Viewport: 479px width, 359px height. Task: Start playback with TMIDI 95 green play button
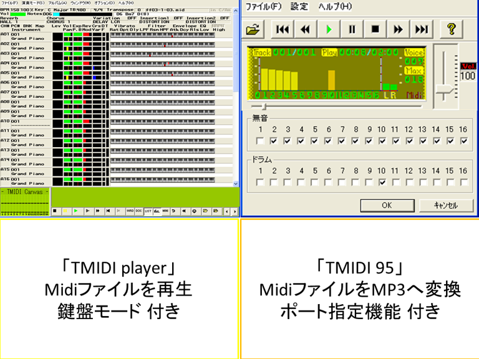pos(329,29)
